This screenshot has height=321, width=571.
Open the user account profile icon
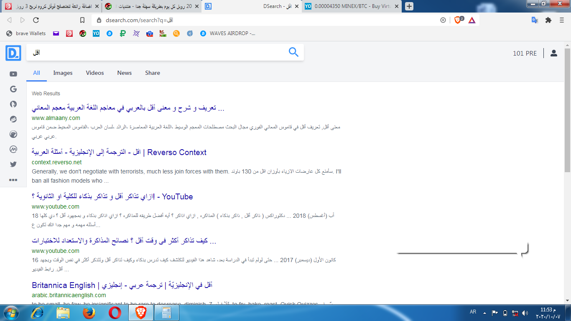[x=554, y=53]
